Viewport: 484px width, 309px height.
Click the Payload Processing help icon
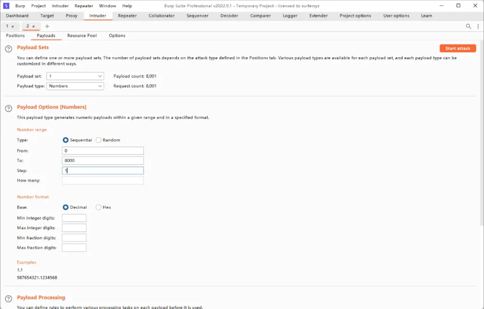click(8, 299)
